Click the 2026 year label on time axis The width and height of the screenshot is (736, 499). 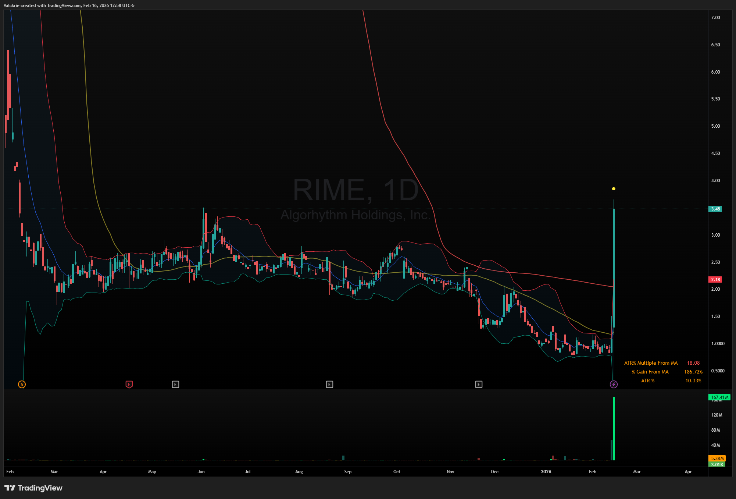point(546,472)
